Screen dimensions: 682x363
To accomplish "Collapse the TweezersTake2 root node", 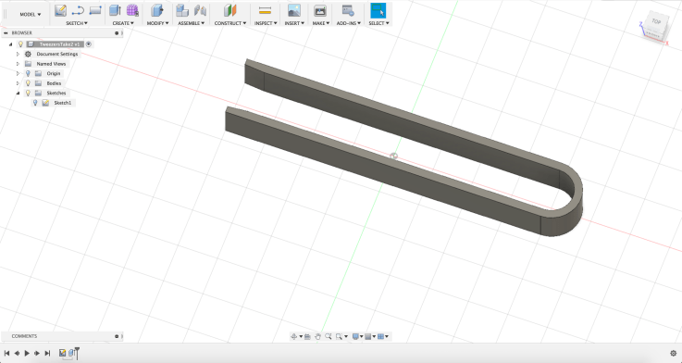I will pos(10,44).
